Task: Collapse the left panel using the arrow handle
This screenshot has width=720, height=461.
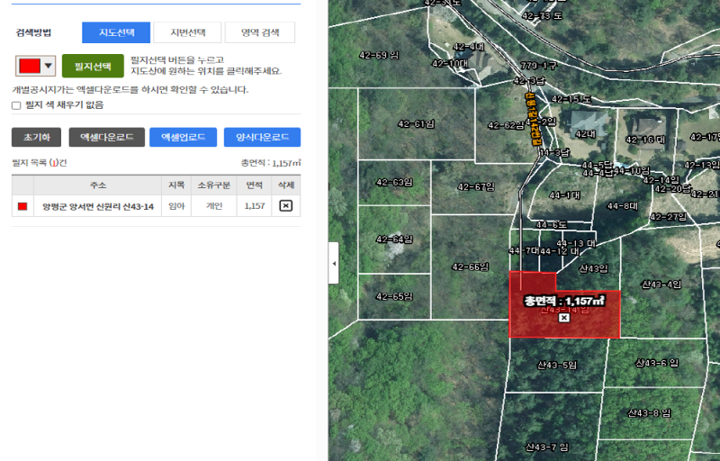Action: (334, 264)
